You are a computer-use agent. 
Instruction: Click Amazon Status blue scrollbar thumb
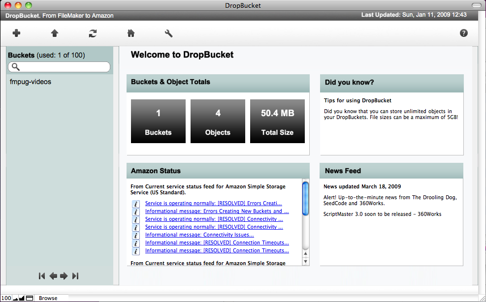(x=305, y=199)
